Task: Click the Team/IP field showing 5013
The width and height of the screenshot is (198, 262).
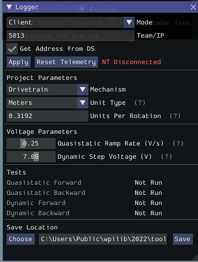Action: (70, 36)
